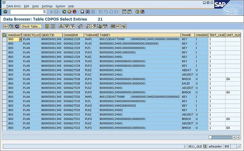The height and width of the screenshot is (151, 244).
Task: Open the yellow Help question mark icon
Action: coord(137,12)
